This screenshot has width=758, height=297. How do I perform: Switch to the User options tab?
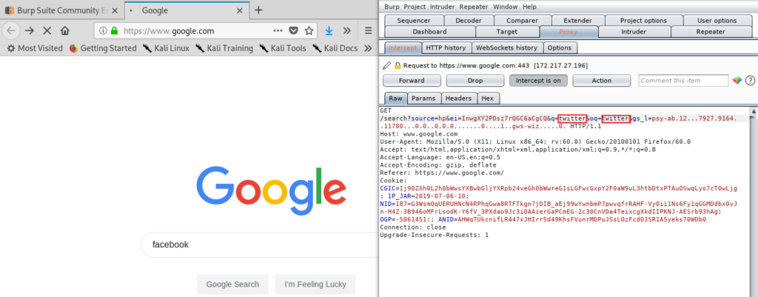click(717, 20)
